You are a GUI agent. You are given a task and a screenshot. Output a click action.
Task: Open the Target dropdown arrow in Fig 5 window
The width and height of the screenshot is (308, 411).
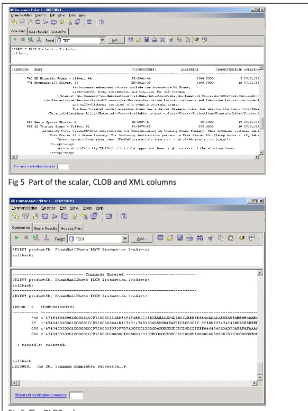(x=103, y=40)
